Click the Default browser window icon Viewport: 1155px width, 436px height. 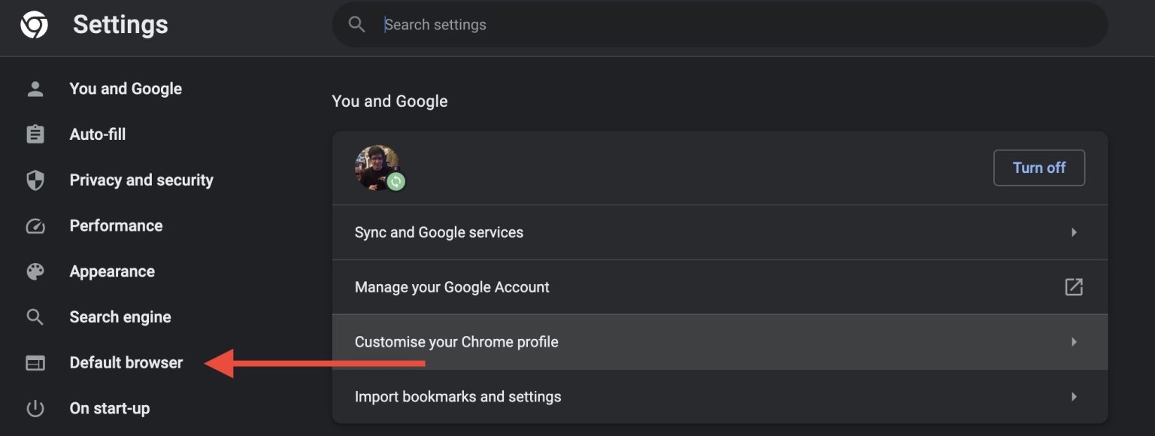[35, 362]
